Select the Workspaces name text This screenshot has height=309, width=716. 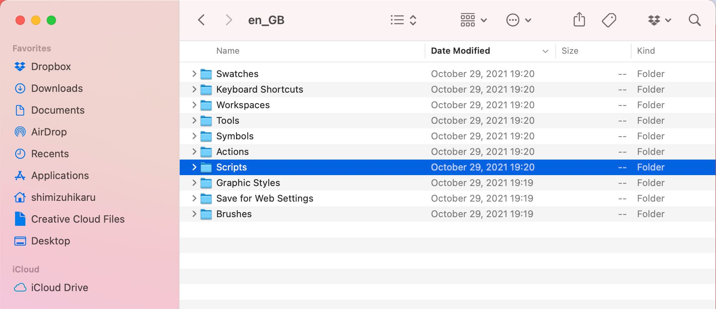243,105
